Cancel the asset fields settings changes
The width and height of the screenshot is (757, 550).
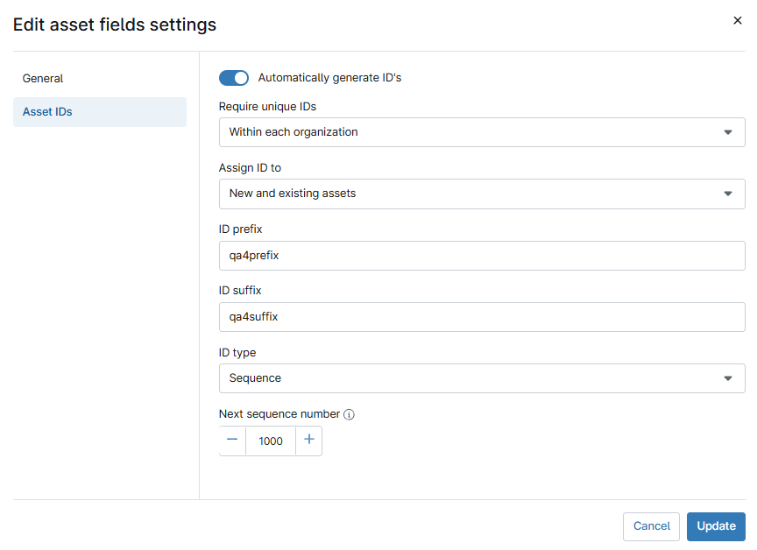coord(651,526)
